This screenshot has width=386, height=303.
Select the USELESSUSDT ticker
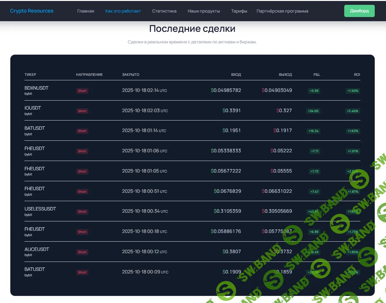point(40,209)
